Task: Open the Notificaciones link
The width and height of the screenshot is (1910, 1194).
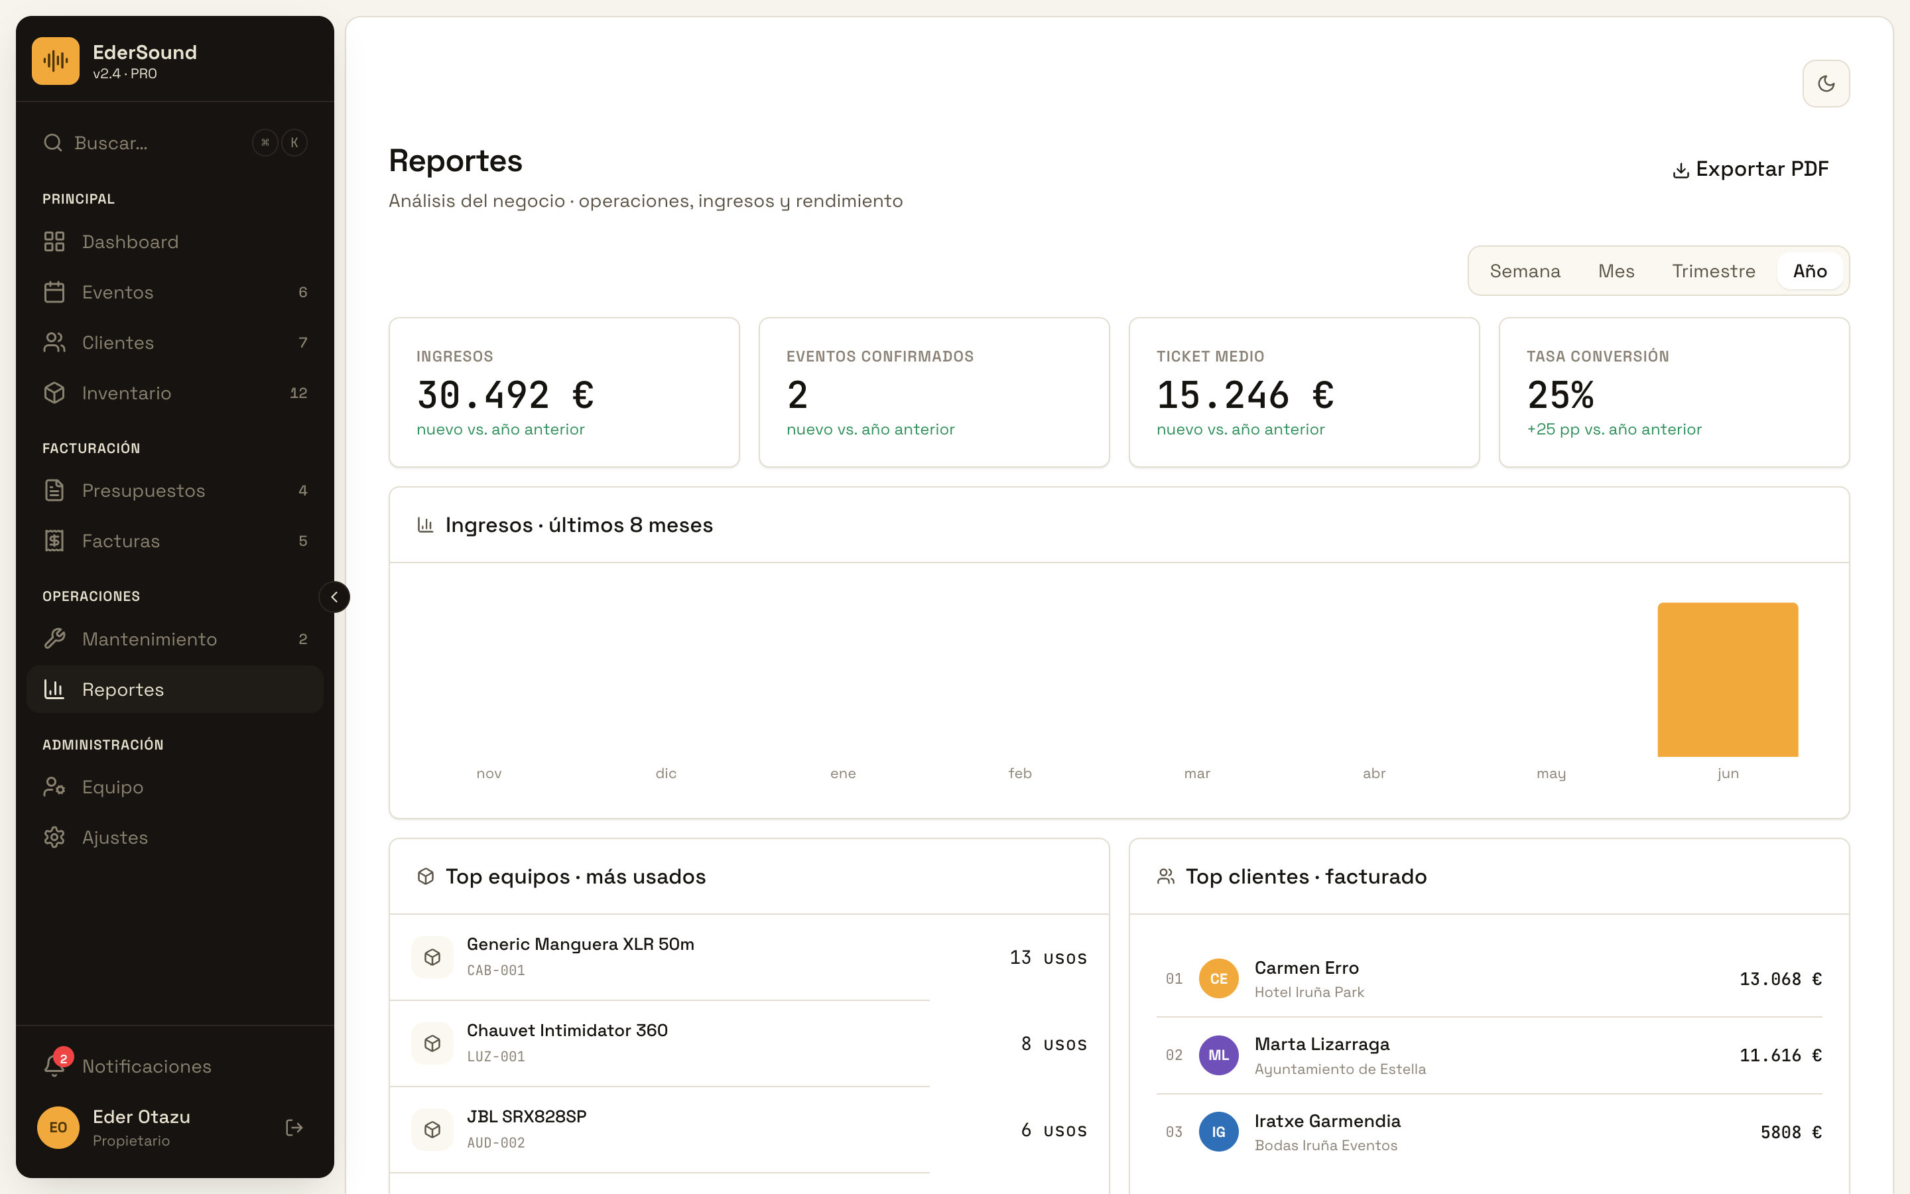Action: 174,1066
